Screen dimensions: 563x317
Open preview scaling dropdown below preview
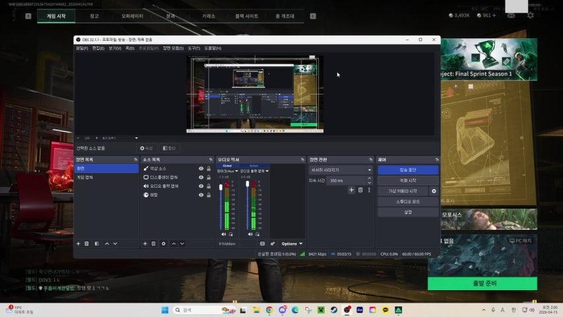(x=137, y=138)
